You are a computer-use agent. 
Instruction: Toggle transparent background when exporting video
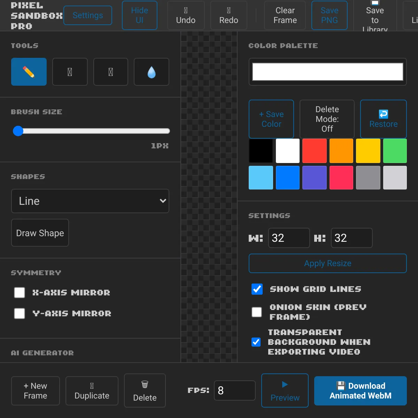coord(256,342)
